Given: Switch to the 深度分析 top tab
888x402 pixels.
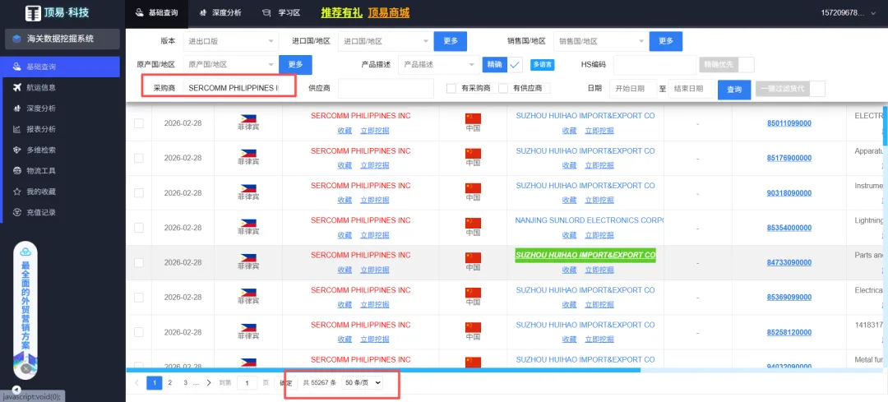Looking at the screenshot, I should [x=220, y=13].
